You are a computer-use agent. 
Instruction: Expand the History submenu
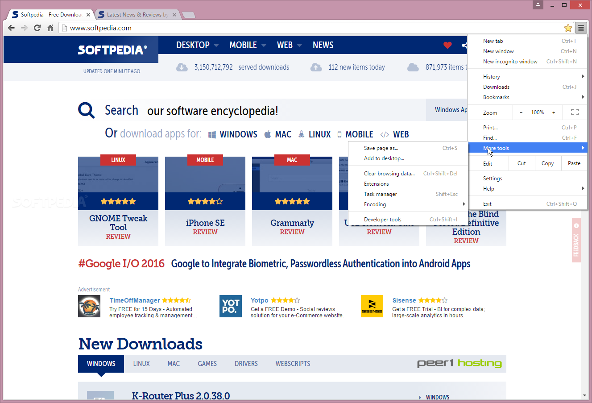coord(527,77)
